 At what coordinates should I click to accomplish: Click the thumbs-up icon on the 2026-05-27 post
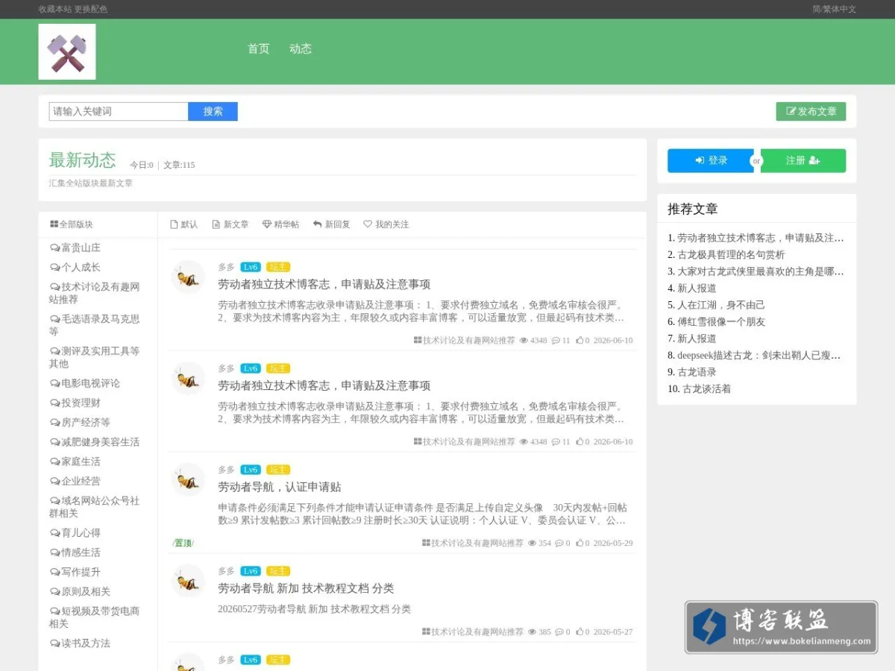[580, 632]
